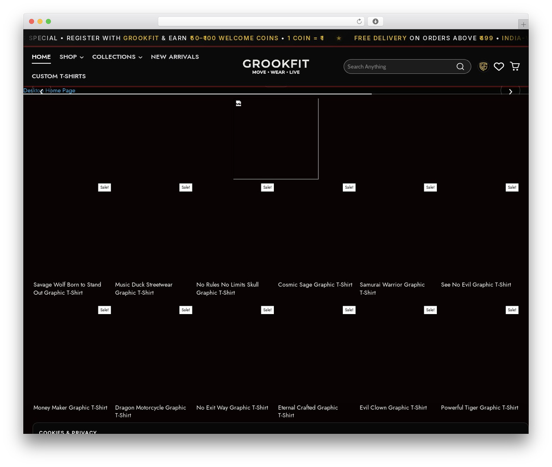Click the broken image placeholder in banner
This screenshot has width=552, height=467.
[276, 139]
